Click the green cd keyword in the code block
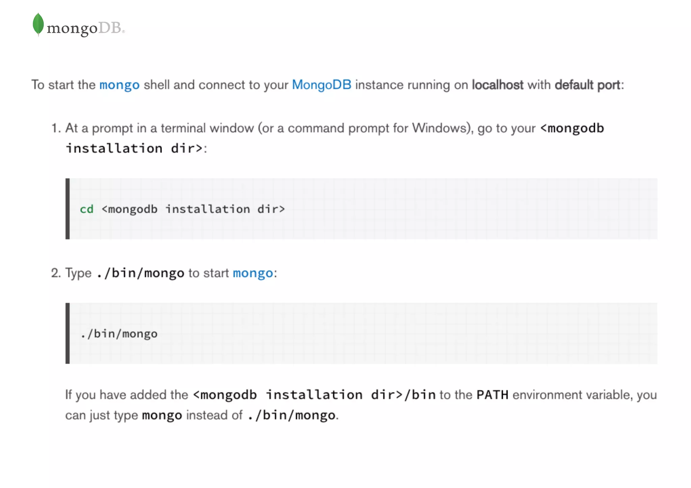This screenshot has height=488, width=691. (x=86, y=209)
